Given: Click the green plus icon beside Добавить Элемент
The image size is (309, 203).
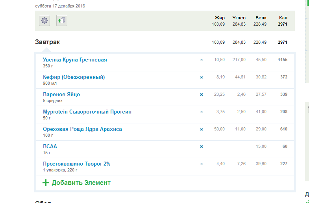Looking at the screenshot, I should pos(46,183).
